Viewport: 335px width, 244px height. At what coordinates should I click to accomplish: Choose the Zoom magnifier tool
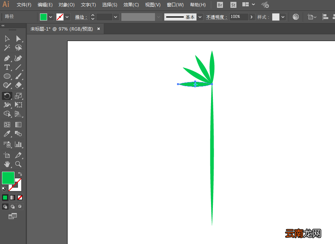[x=18, y=164]
